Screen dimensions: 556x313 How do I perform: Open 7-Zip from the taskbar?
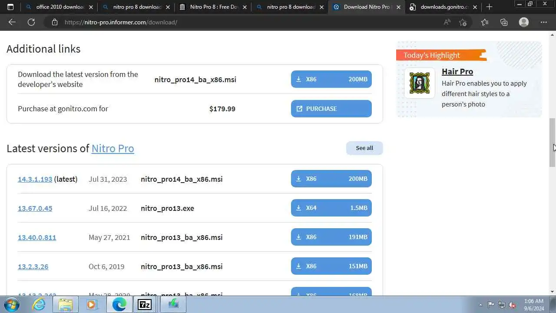click(145, 305)
